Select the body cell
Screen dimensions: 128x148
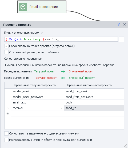click(94, 102)
